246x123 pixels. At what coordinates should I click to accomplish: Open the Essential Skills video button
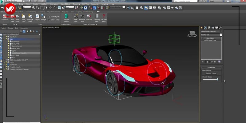tap(82, 18)
